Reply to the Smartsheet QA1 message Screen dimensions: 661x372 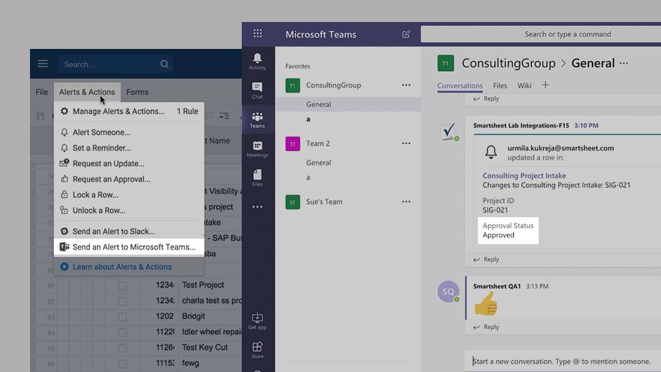click(486, 327)
